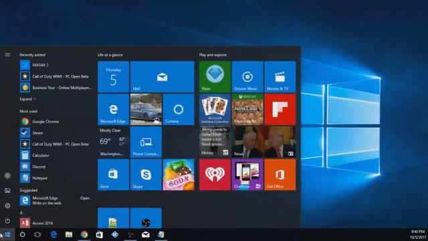Open Mail from the taskbar

[146, 234]
